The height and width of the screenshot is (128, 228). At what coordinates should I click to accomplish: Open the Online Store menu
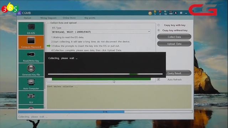click(69, 18)
